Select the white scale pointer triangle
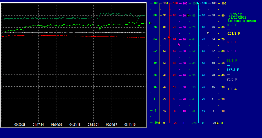Screen dimensions: 262x138 (x=208, y=33)
